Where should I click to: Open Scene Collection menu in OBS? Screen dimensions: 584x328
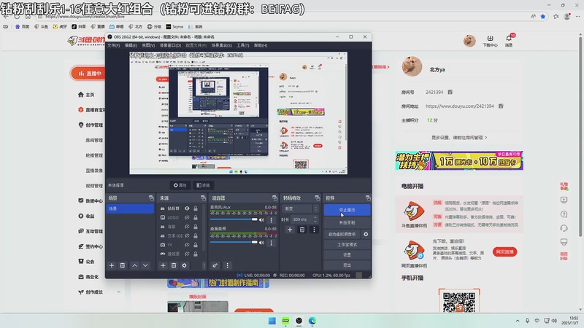[222, 45]
